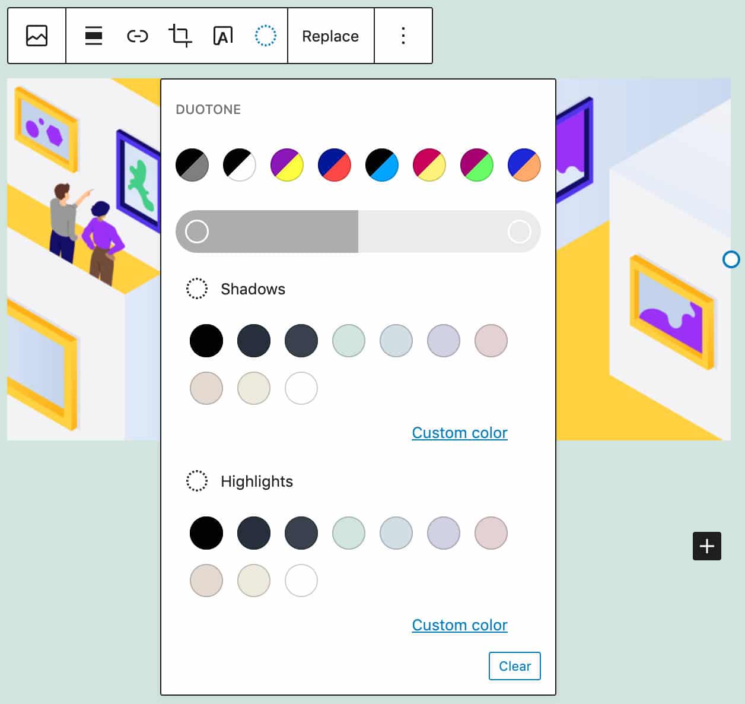Select the black and gray duotone preset
Viewport: 745px width, 704px height.
pos(192,165)
